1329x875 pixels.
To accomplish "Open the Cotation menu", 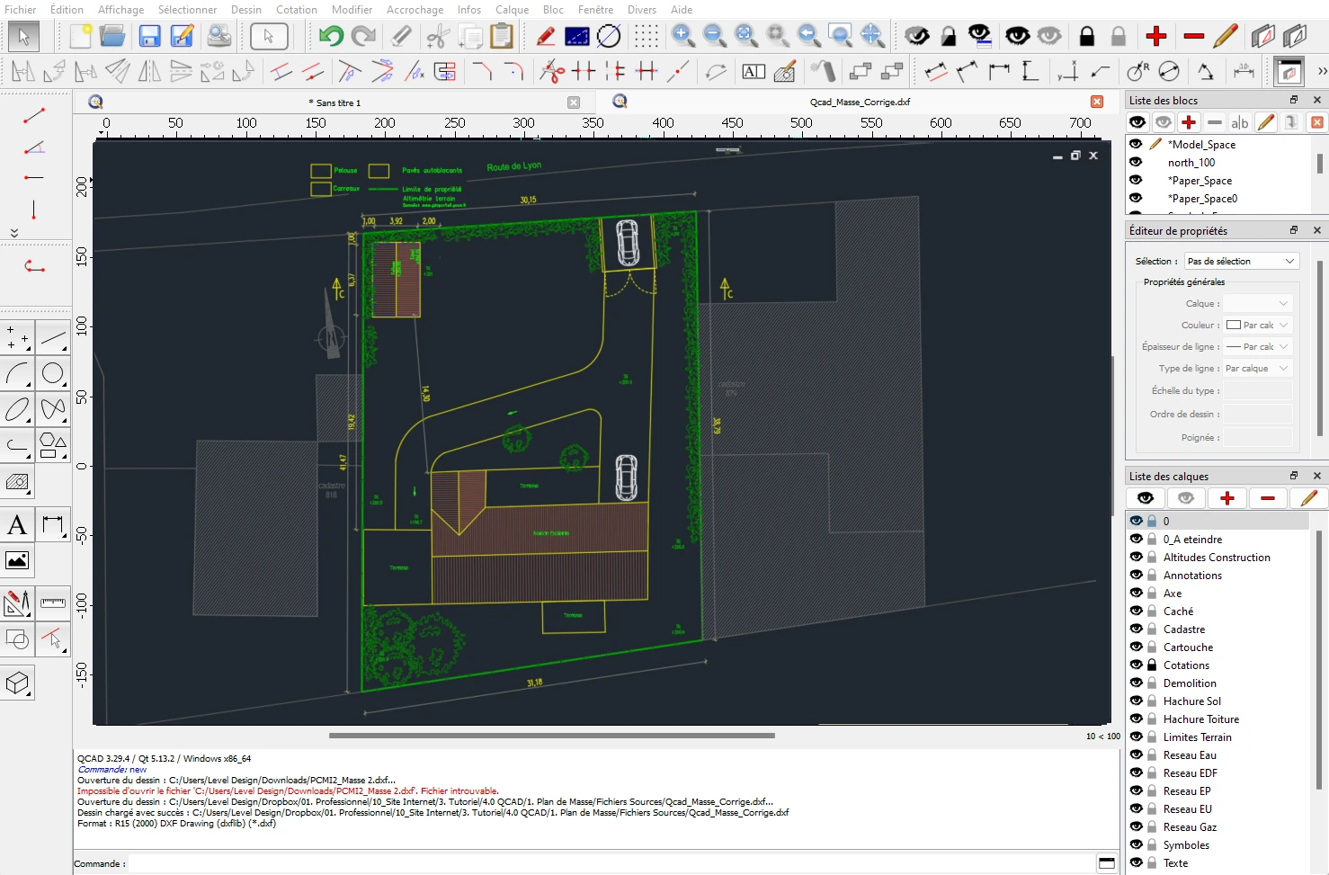I will pos(297,9).
